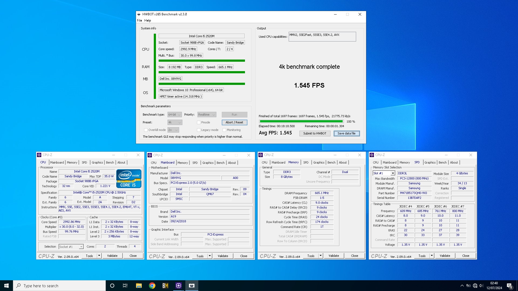Screen dimensions: 518x291
Task: Open the Help menu in HWBOT x265
Action: (148, 20)
